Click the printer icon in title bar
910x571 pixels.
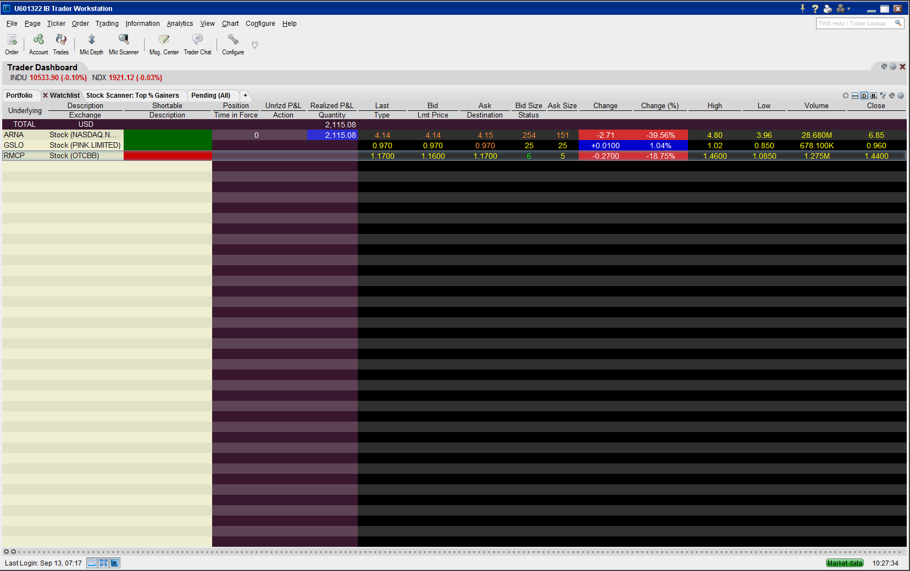[x=828, y=8]
